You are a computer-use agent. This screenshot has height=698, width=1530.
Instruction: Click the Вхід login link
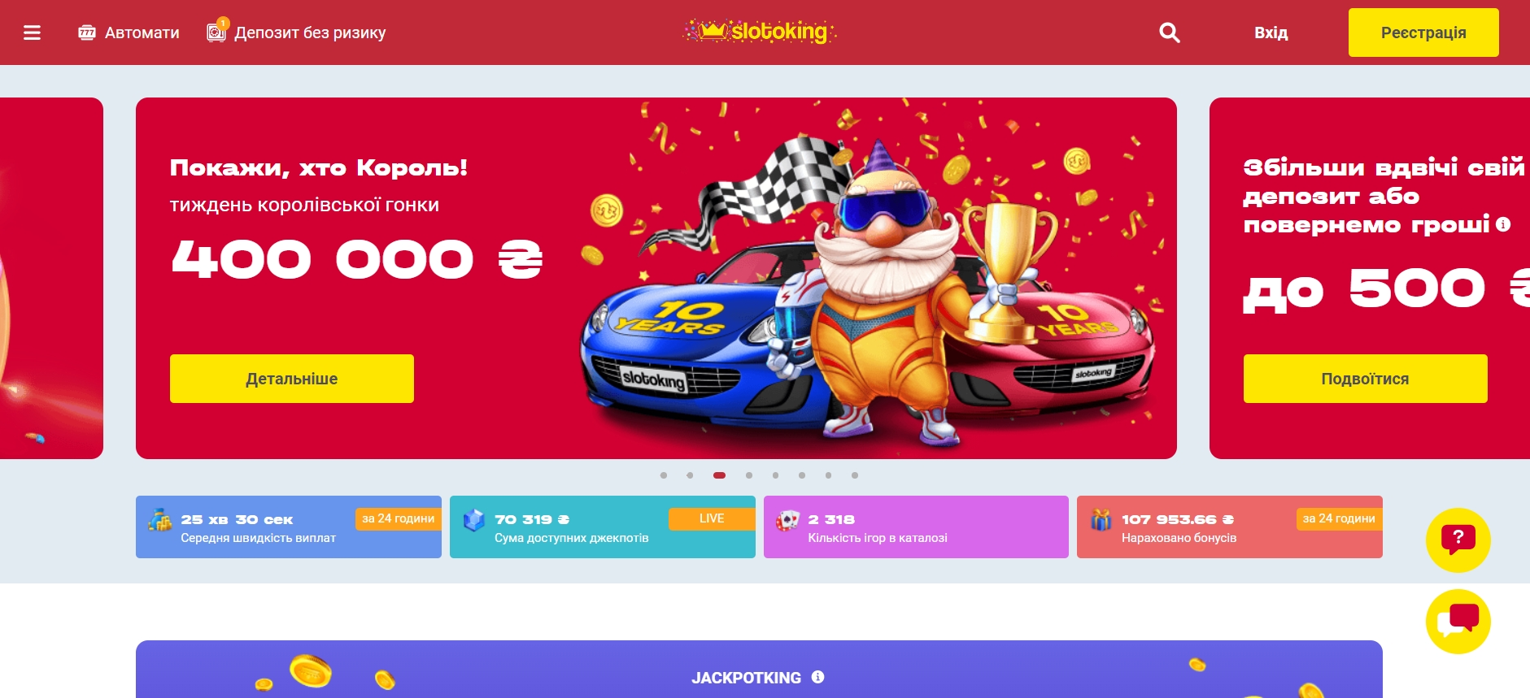click(x=1271, y=33)
